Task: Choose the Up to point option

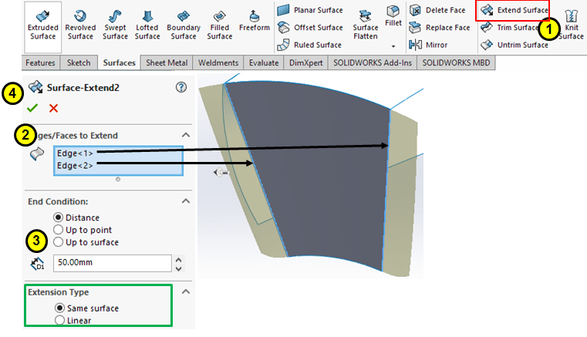Action: [59, 230]
